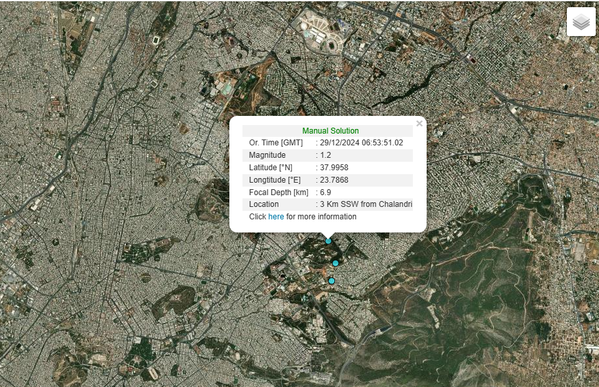Select the lowest cyan earthquake marker
This screenshot has height=387, width=599.
pyautogui.click(x=332, y=281)
